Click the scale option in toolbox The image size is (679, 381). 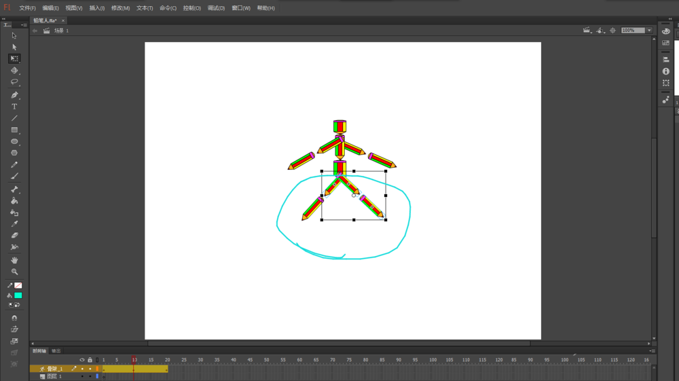pyautogui.click(x=14, y=341)
